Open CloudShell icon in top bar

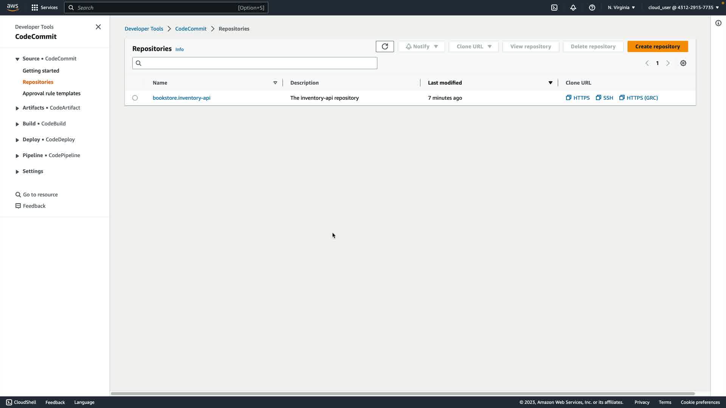pos(554,8)
